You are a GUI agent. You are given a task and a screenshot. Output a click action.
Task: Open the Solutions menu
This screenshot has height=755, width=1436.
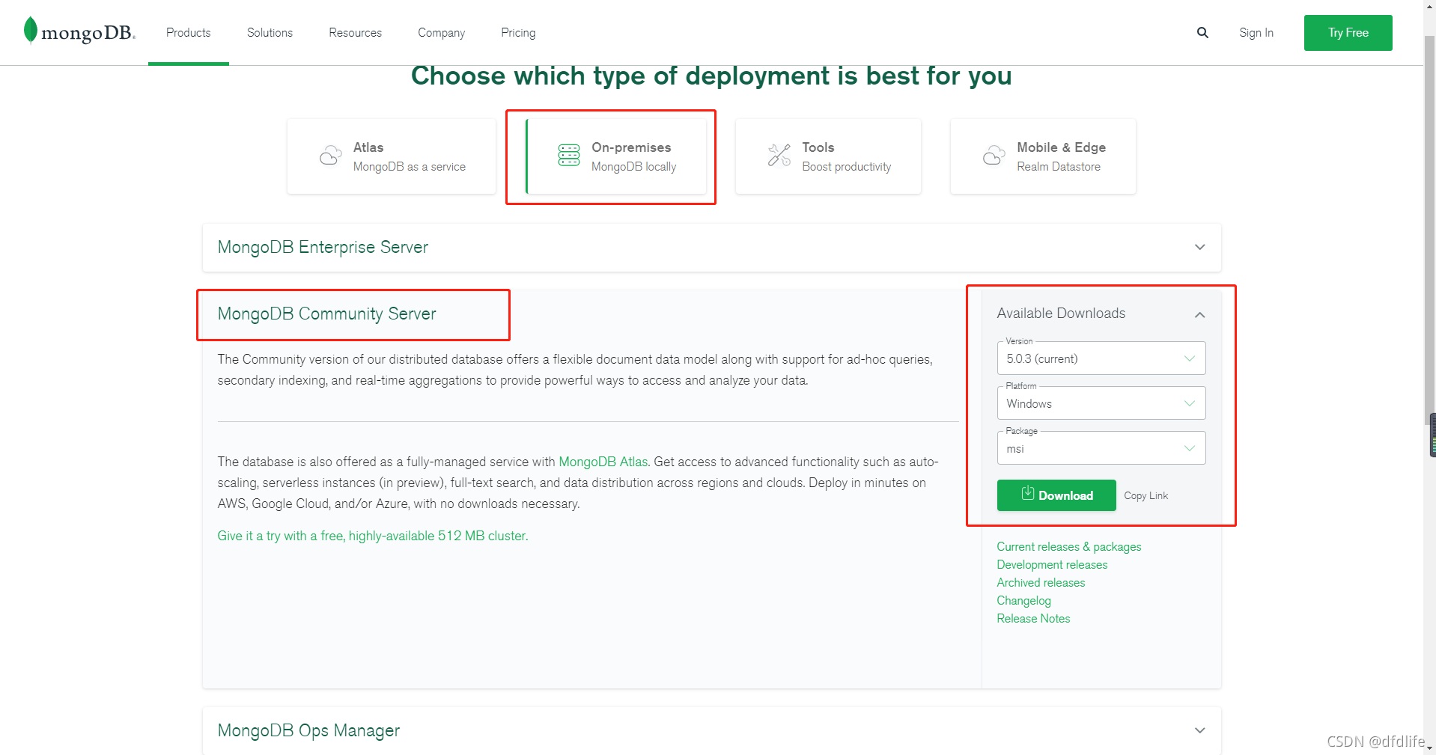pyautogui.click(x=270, y=33)
